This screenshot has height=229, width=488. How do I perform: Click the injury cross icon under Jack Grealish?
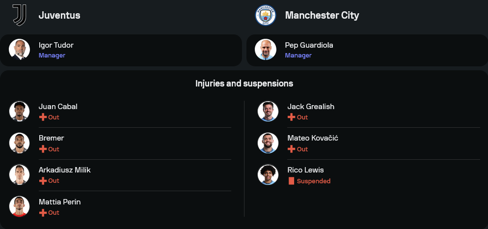click(x=291, y=117)
